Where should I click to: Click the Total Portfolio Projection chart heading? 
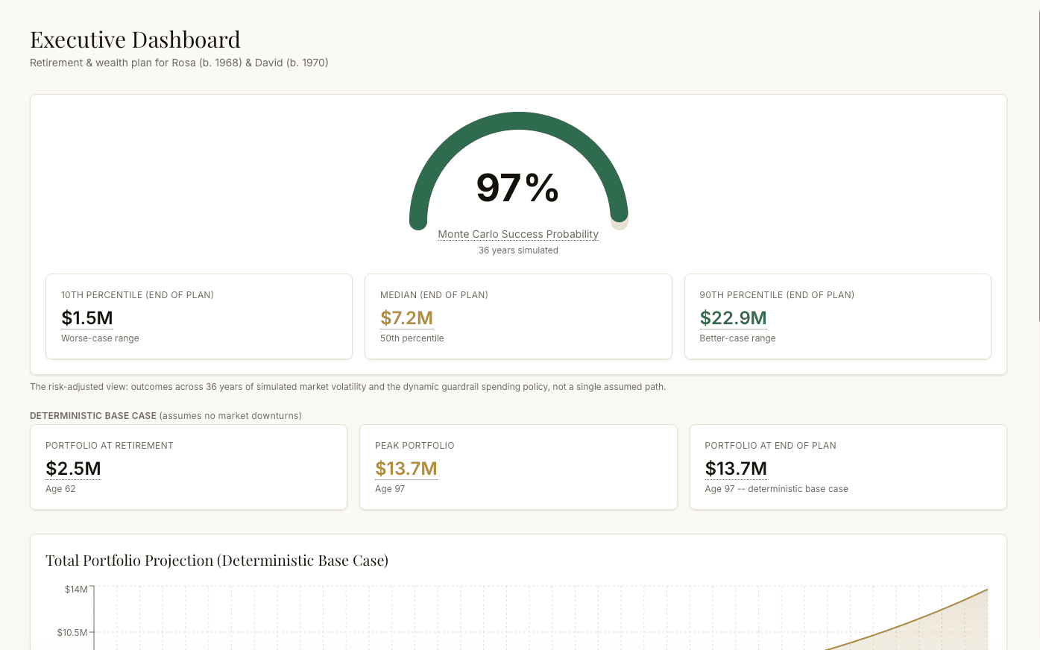pos(217,561)
